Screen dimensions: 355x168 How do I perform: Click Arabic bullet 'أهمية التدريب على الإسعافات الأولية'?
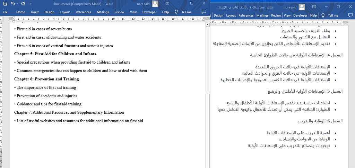pos(298,133)
